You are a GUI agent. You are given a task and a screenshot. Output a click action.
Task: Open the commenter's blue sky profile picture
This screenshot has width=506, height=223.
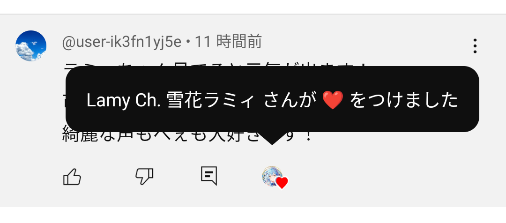tap(31, 46)
